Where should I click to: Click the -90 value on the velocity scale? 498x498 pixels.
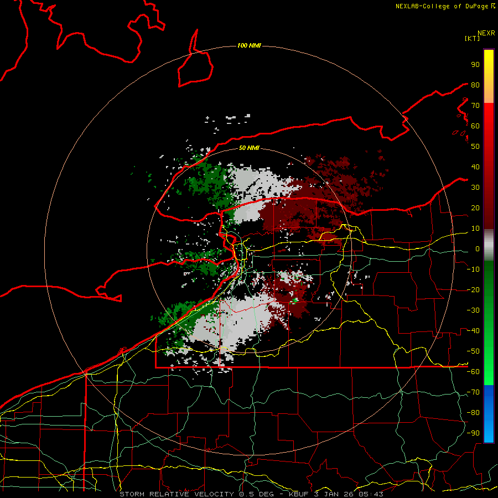(473, 433)
